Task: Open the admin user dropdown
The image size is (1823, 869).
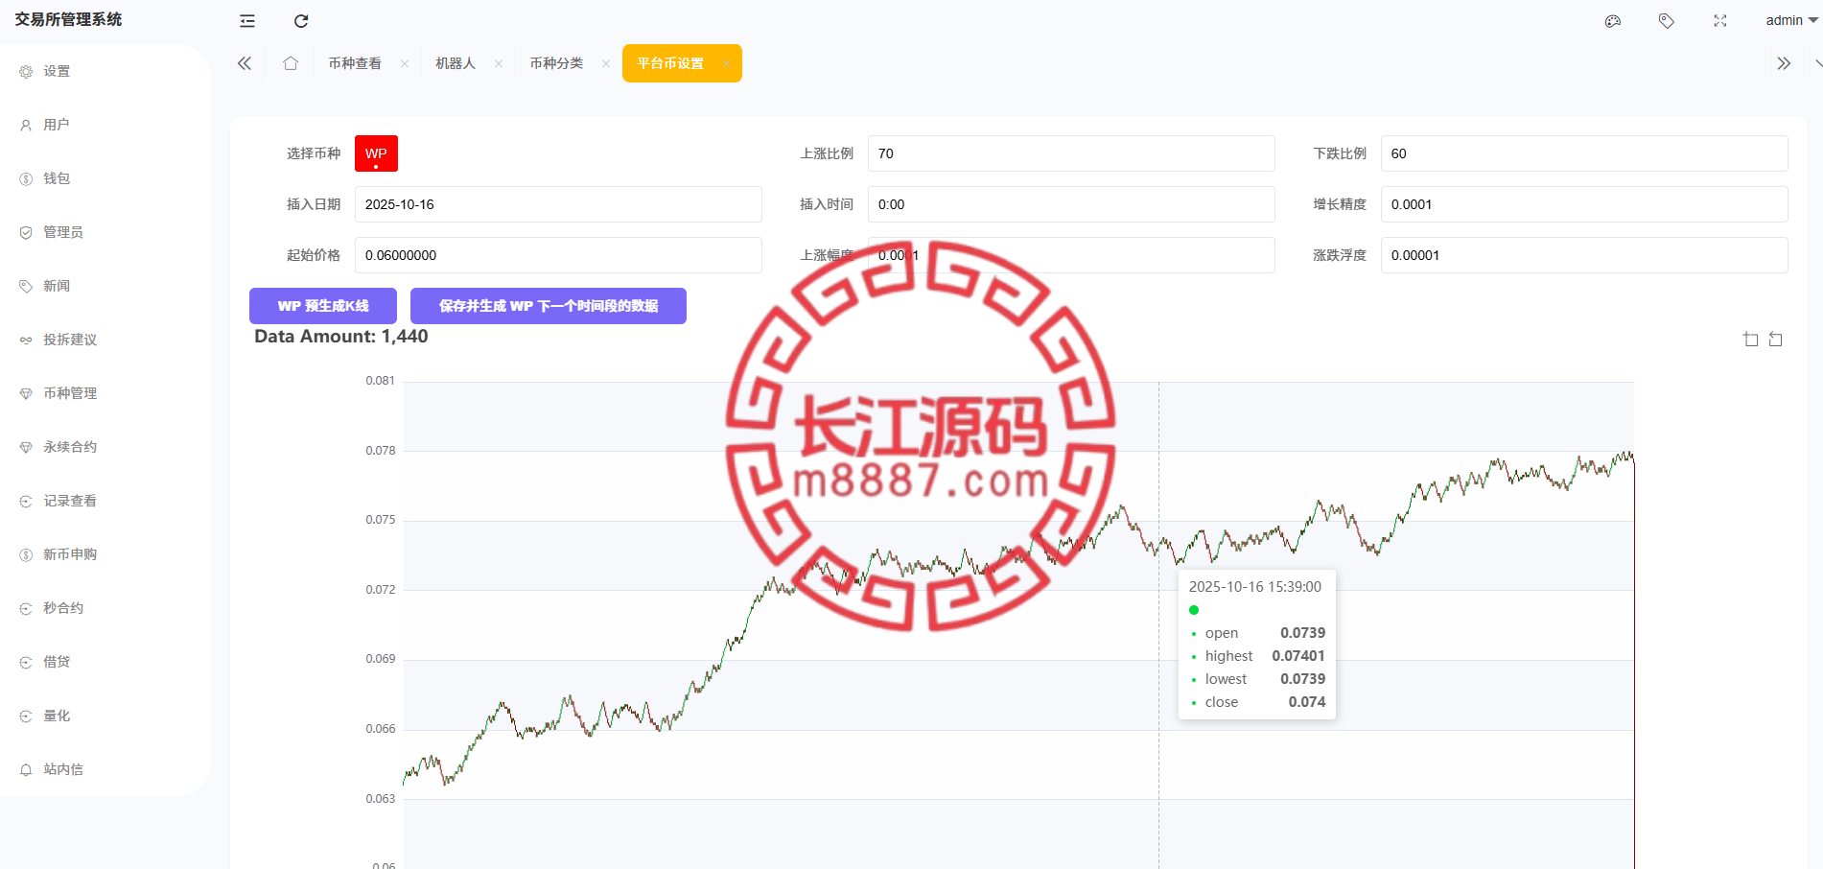Action: (x=1791, y=20)
